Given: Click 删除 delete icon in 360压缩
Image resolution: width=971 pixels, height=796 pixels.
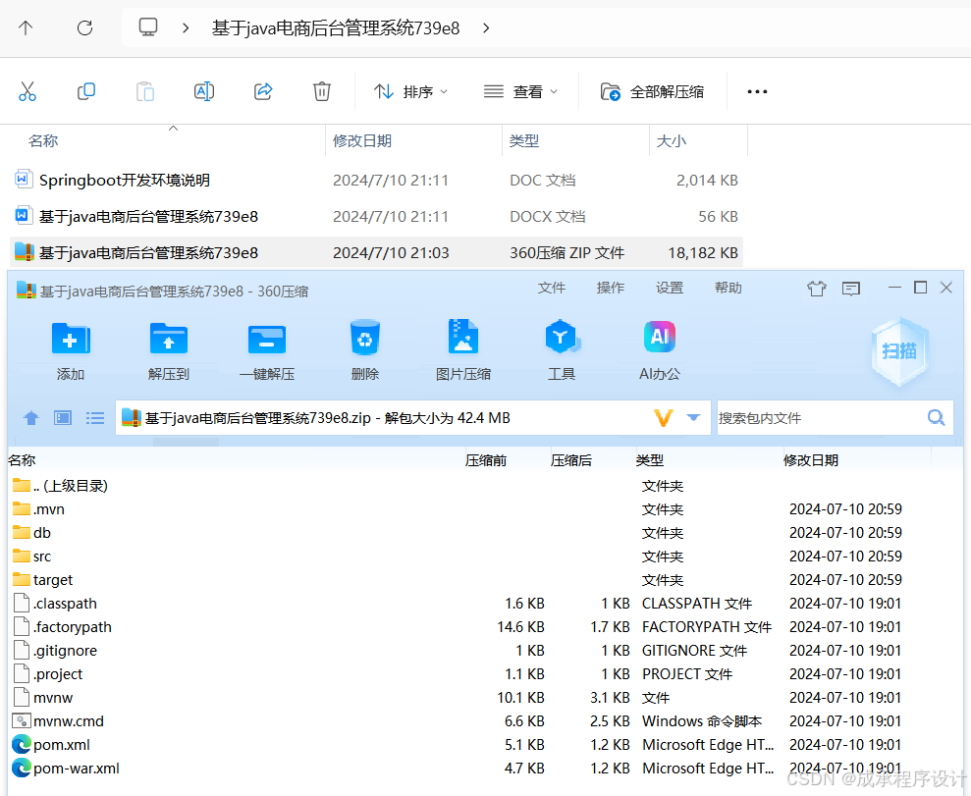Looking at the screenshot, I should click(x=365, y=350).
